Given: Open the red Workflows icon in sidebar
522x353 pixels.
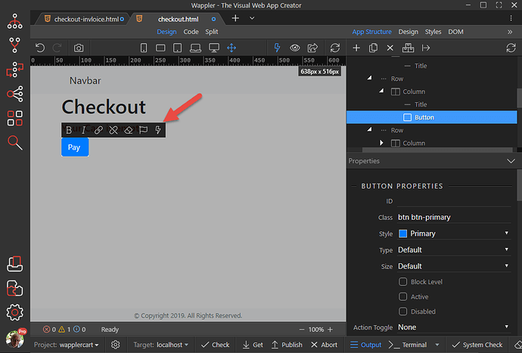Looking at the screenshot, I should click(x=14, y=70).
